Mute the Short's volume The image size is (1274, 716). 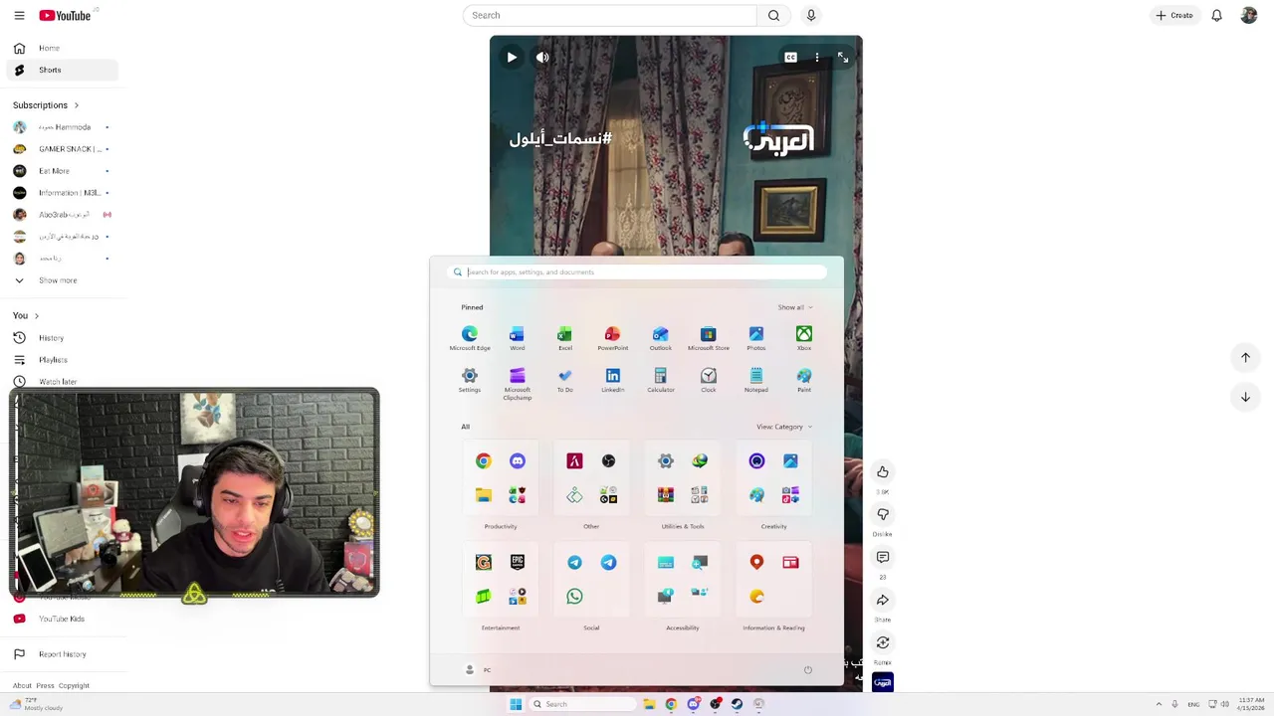[542, 57]
